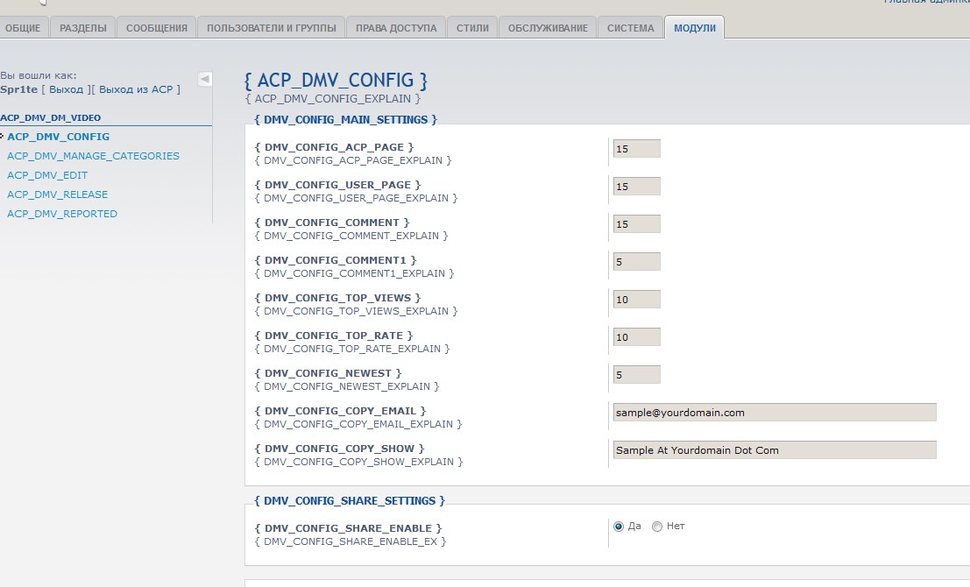The image size is (970, 587).
Task: Select the Да radio button
Action: pos(619,527)
